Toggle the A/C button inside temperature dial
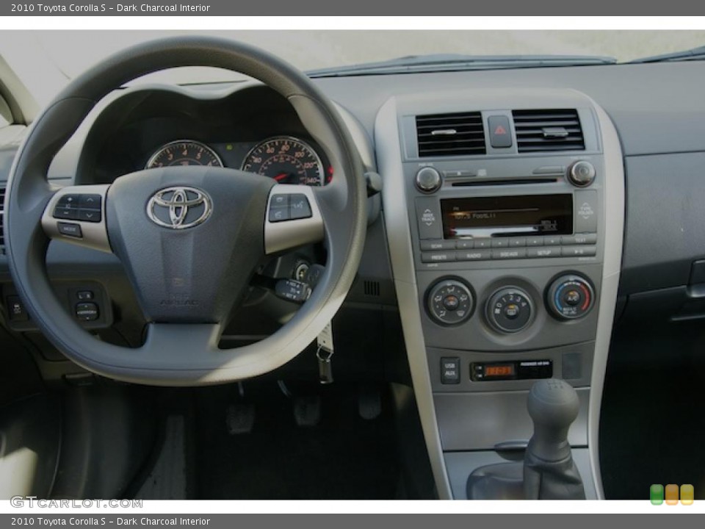 coord(571,297)
